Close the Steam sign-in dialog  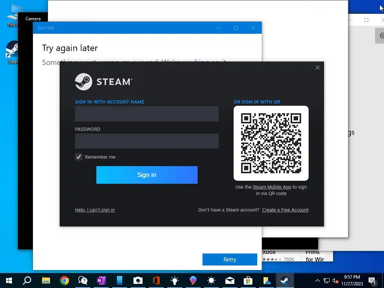tap(317, 67)
